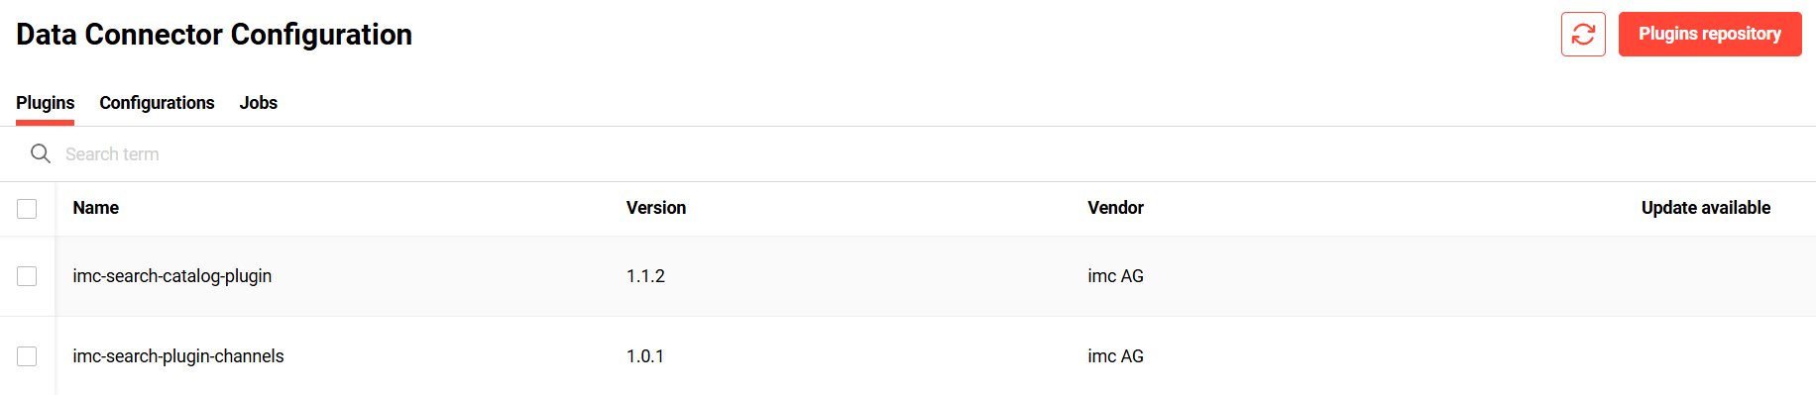
Task: Sort by the Version column header
Action: [x=656, y=208]
